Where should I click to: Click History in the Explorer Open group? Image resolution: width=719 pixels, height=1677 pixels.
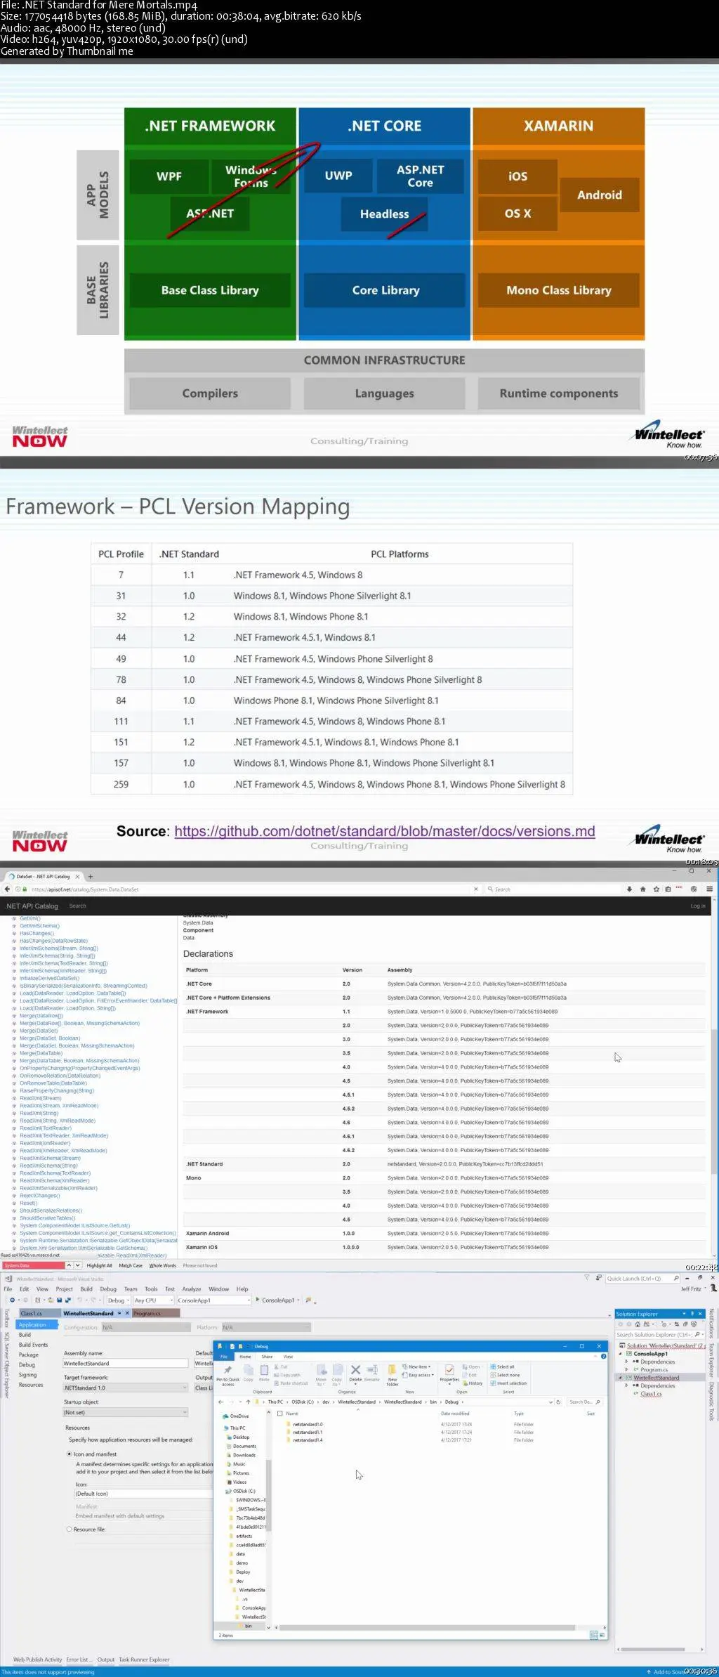tap(473, 1383)
